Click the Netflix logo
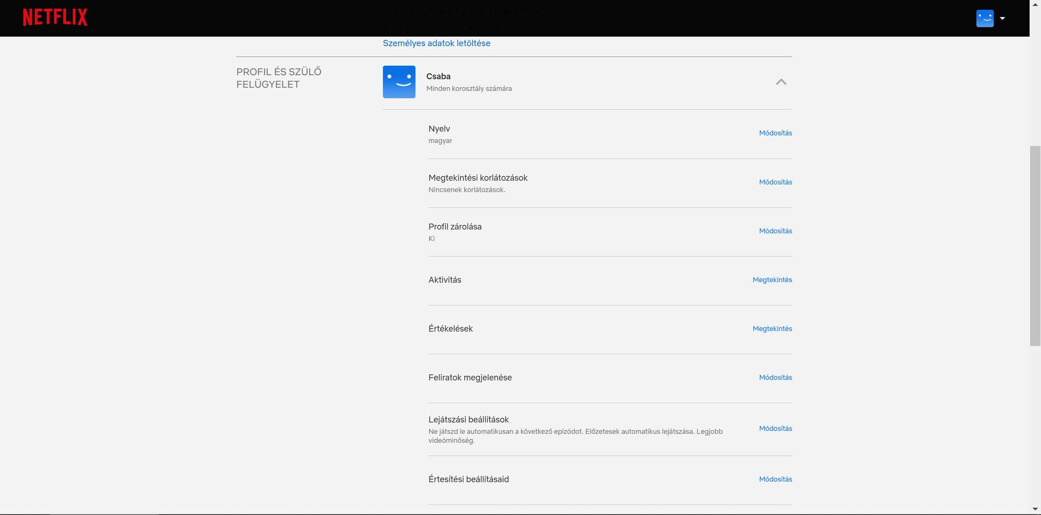 [55, 17]
